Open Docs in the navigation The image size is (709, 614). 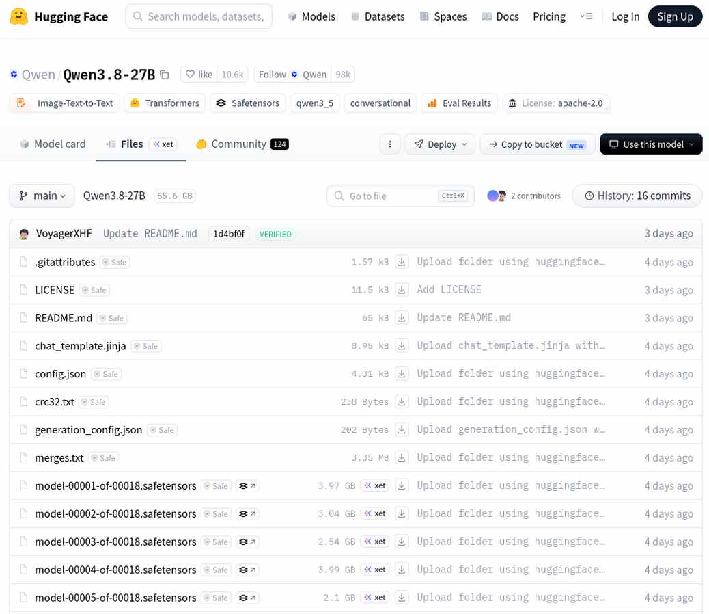[x=500, y=16]
